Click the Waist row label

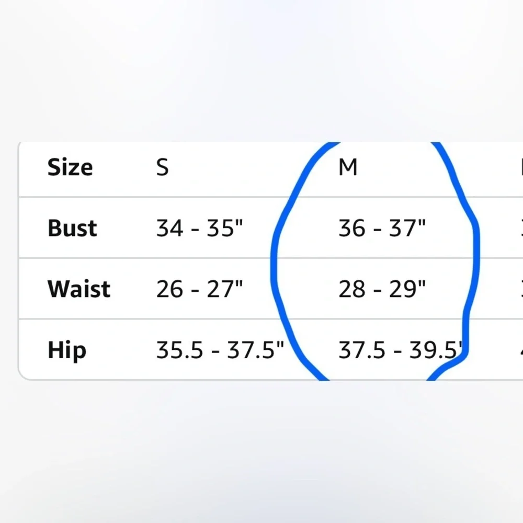click(x=79, y=289)
